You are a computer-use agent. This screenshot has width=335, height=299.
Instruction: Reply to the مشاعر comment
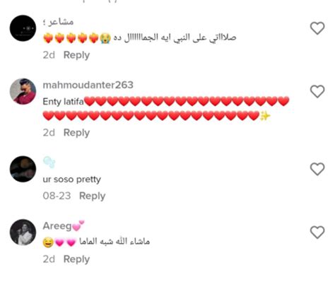click(x=76, y=55)
